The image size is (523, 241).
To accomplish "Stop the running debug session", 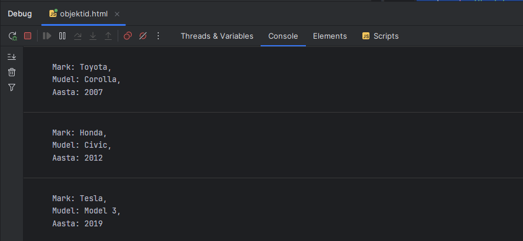I will (x=28, y=36).
